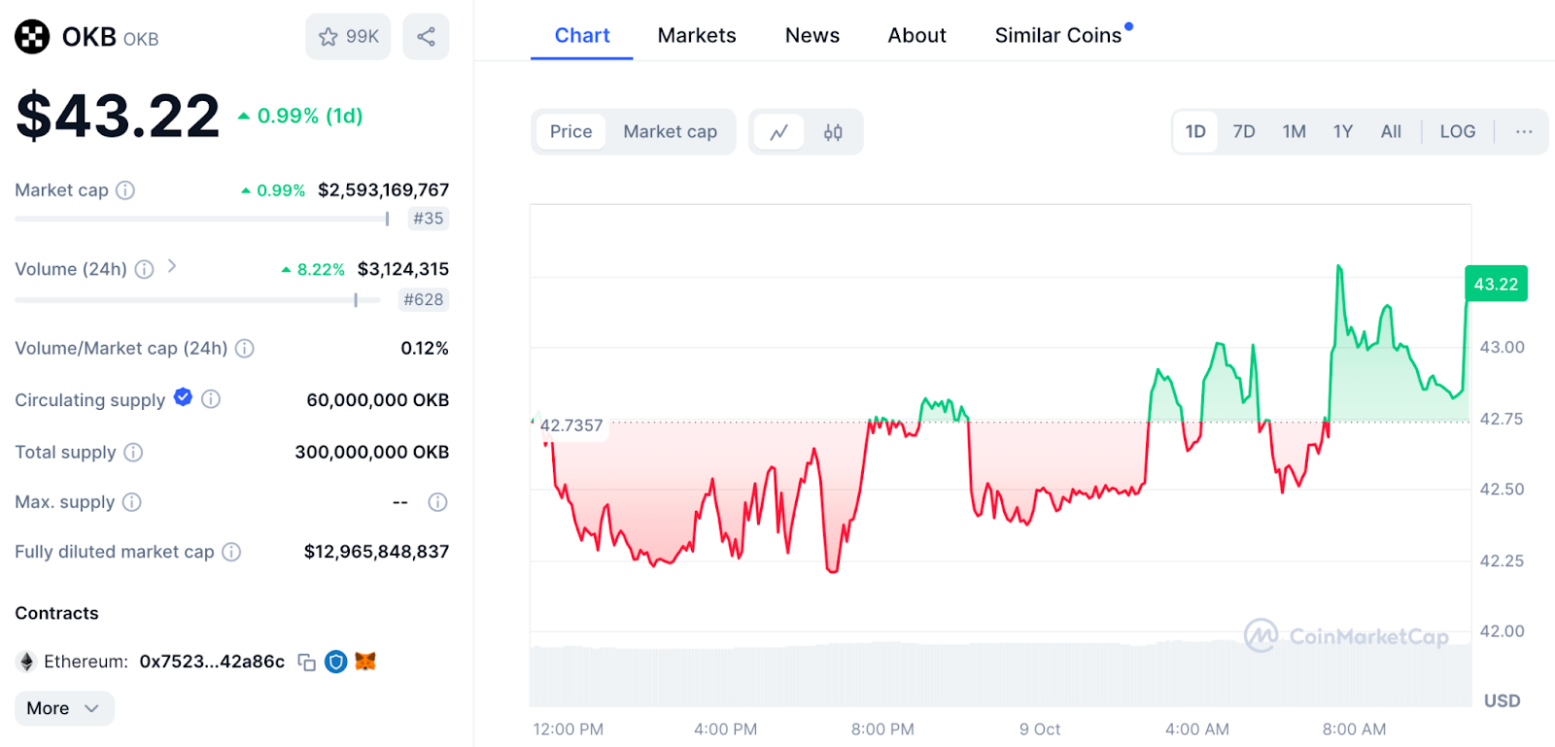Click the 0.99% (1d) price change
Screen dimensions: 1555x747
(x=300, y=116)
